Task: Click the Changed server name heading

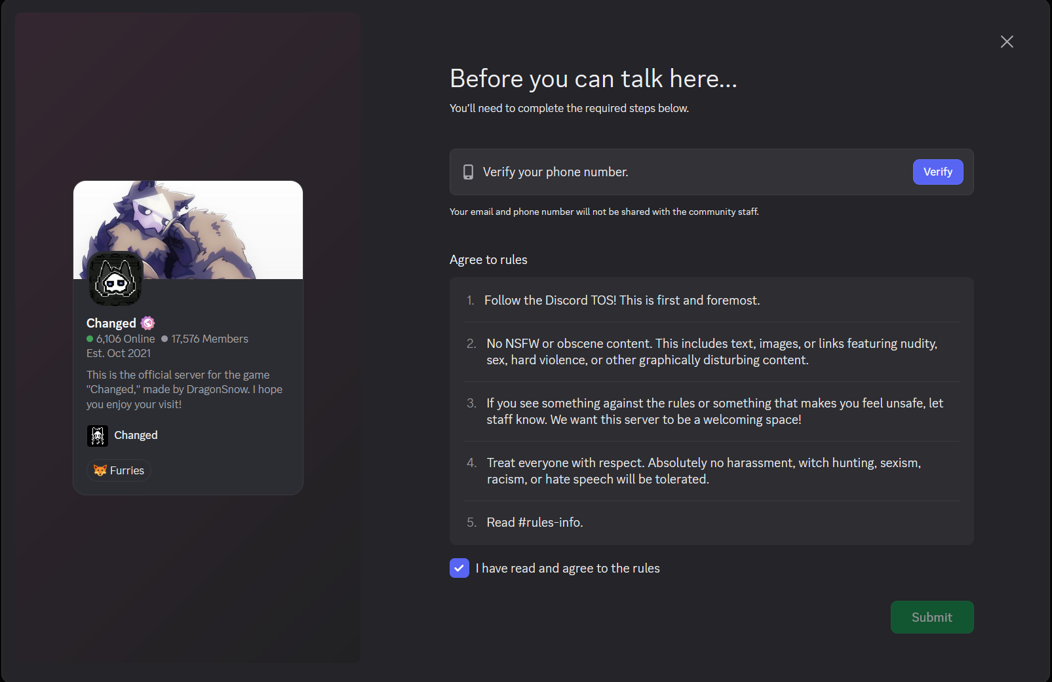Action: [111, 323]
